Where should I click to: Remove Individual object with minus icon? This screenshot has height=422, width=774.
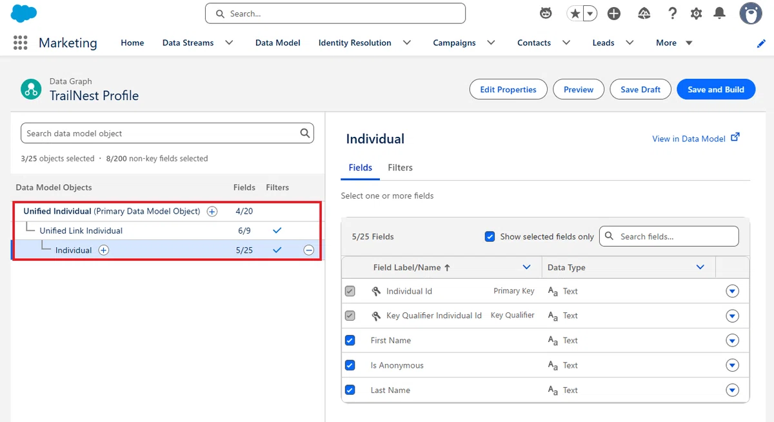click(309, 250)
